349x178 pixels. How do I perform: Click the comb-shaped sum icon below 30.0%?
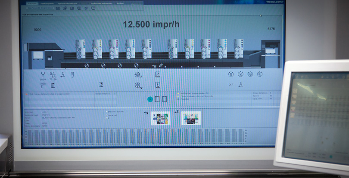[43, 85]
